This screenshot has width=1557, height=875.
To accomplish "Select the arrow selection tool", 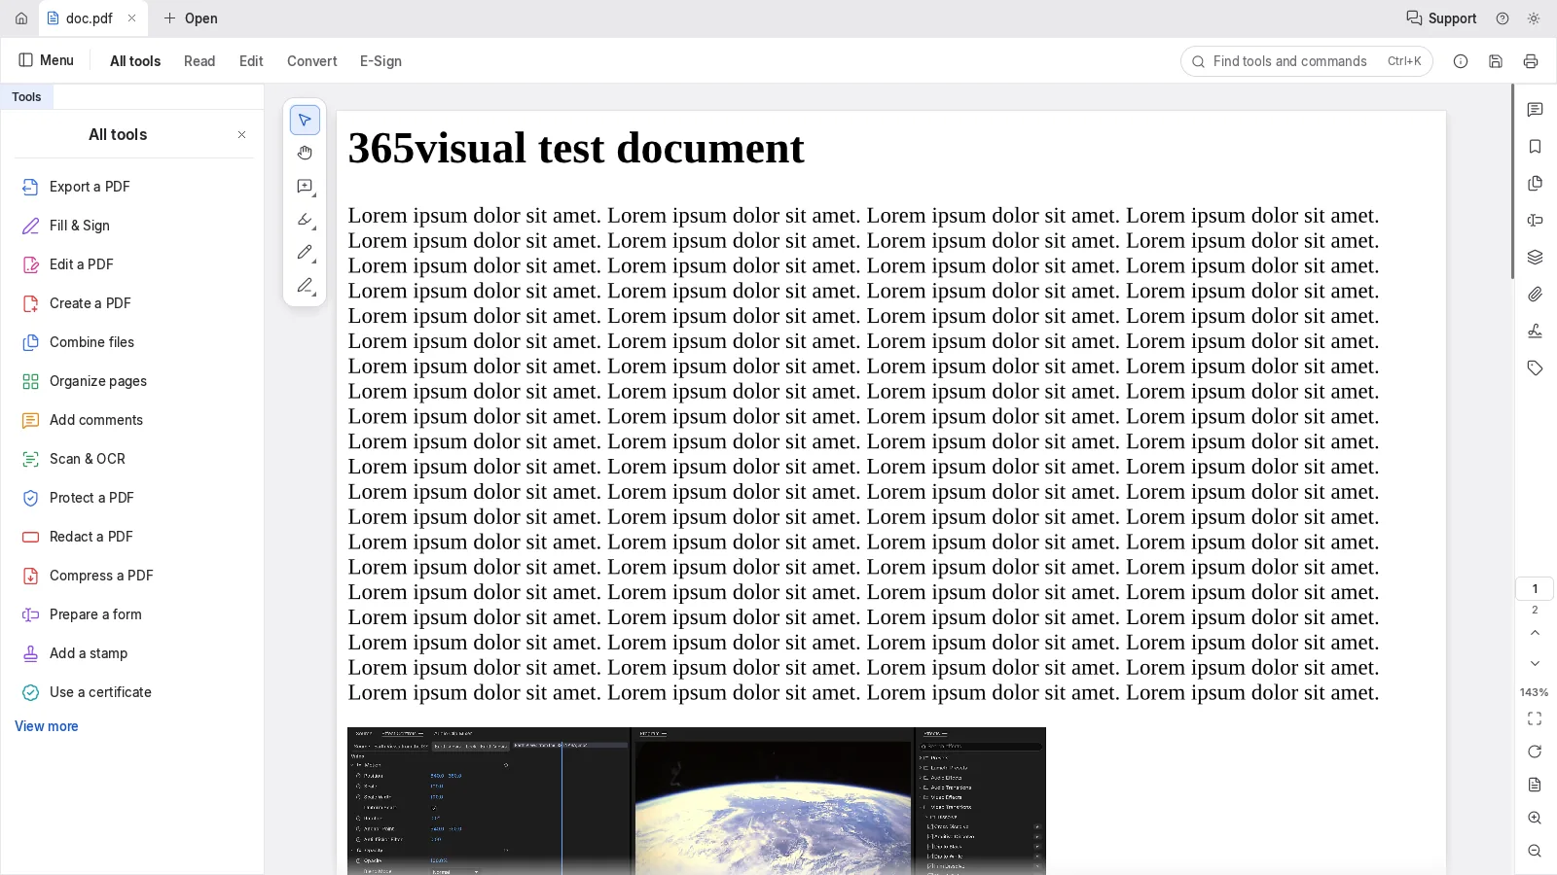I will coord(305,120).
